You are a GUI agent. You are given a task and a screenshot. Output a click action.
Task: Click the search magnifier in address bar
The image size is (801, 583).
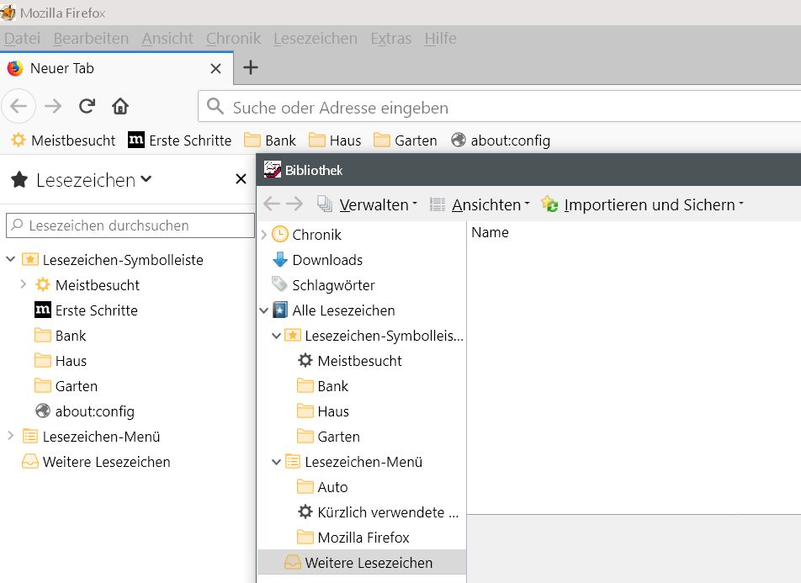[215, 106]
